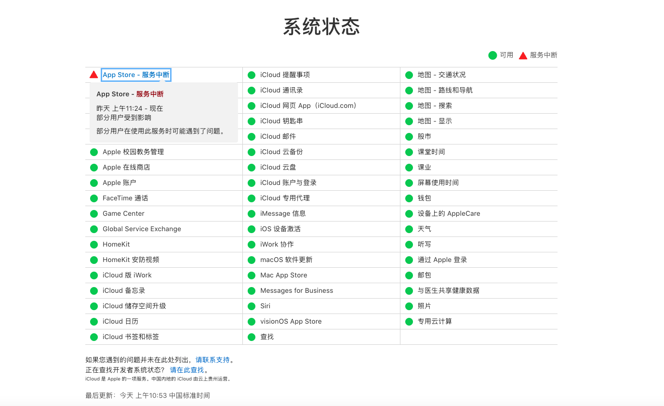Select the visionOS App Store row
Viewport: 664px width, 406px height.
[291, 321]
